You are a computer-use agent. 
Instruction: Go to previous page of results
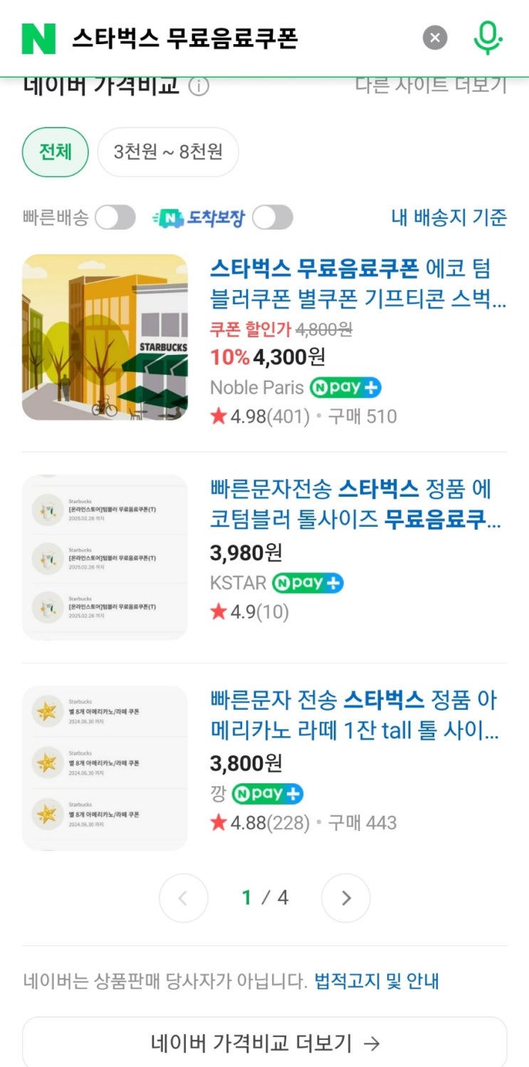click(x=184, y=898)
